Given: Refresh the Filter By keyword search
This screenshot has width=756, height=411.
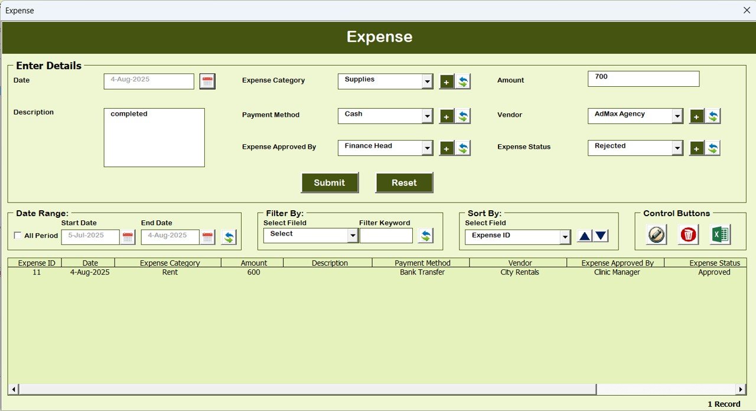Looking at the screenshot, I should [x=425, y=236].
